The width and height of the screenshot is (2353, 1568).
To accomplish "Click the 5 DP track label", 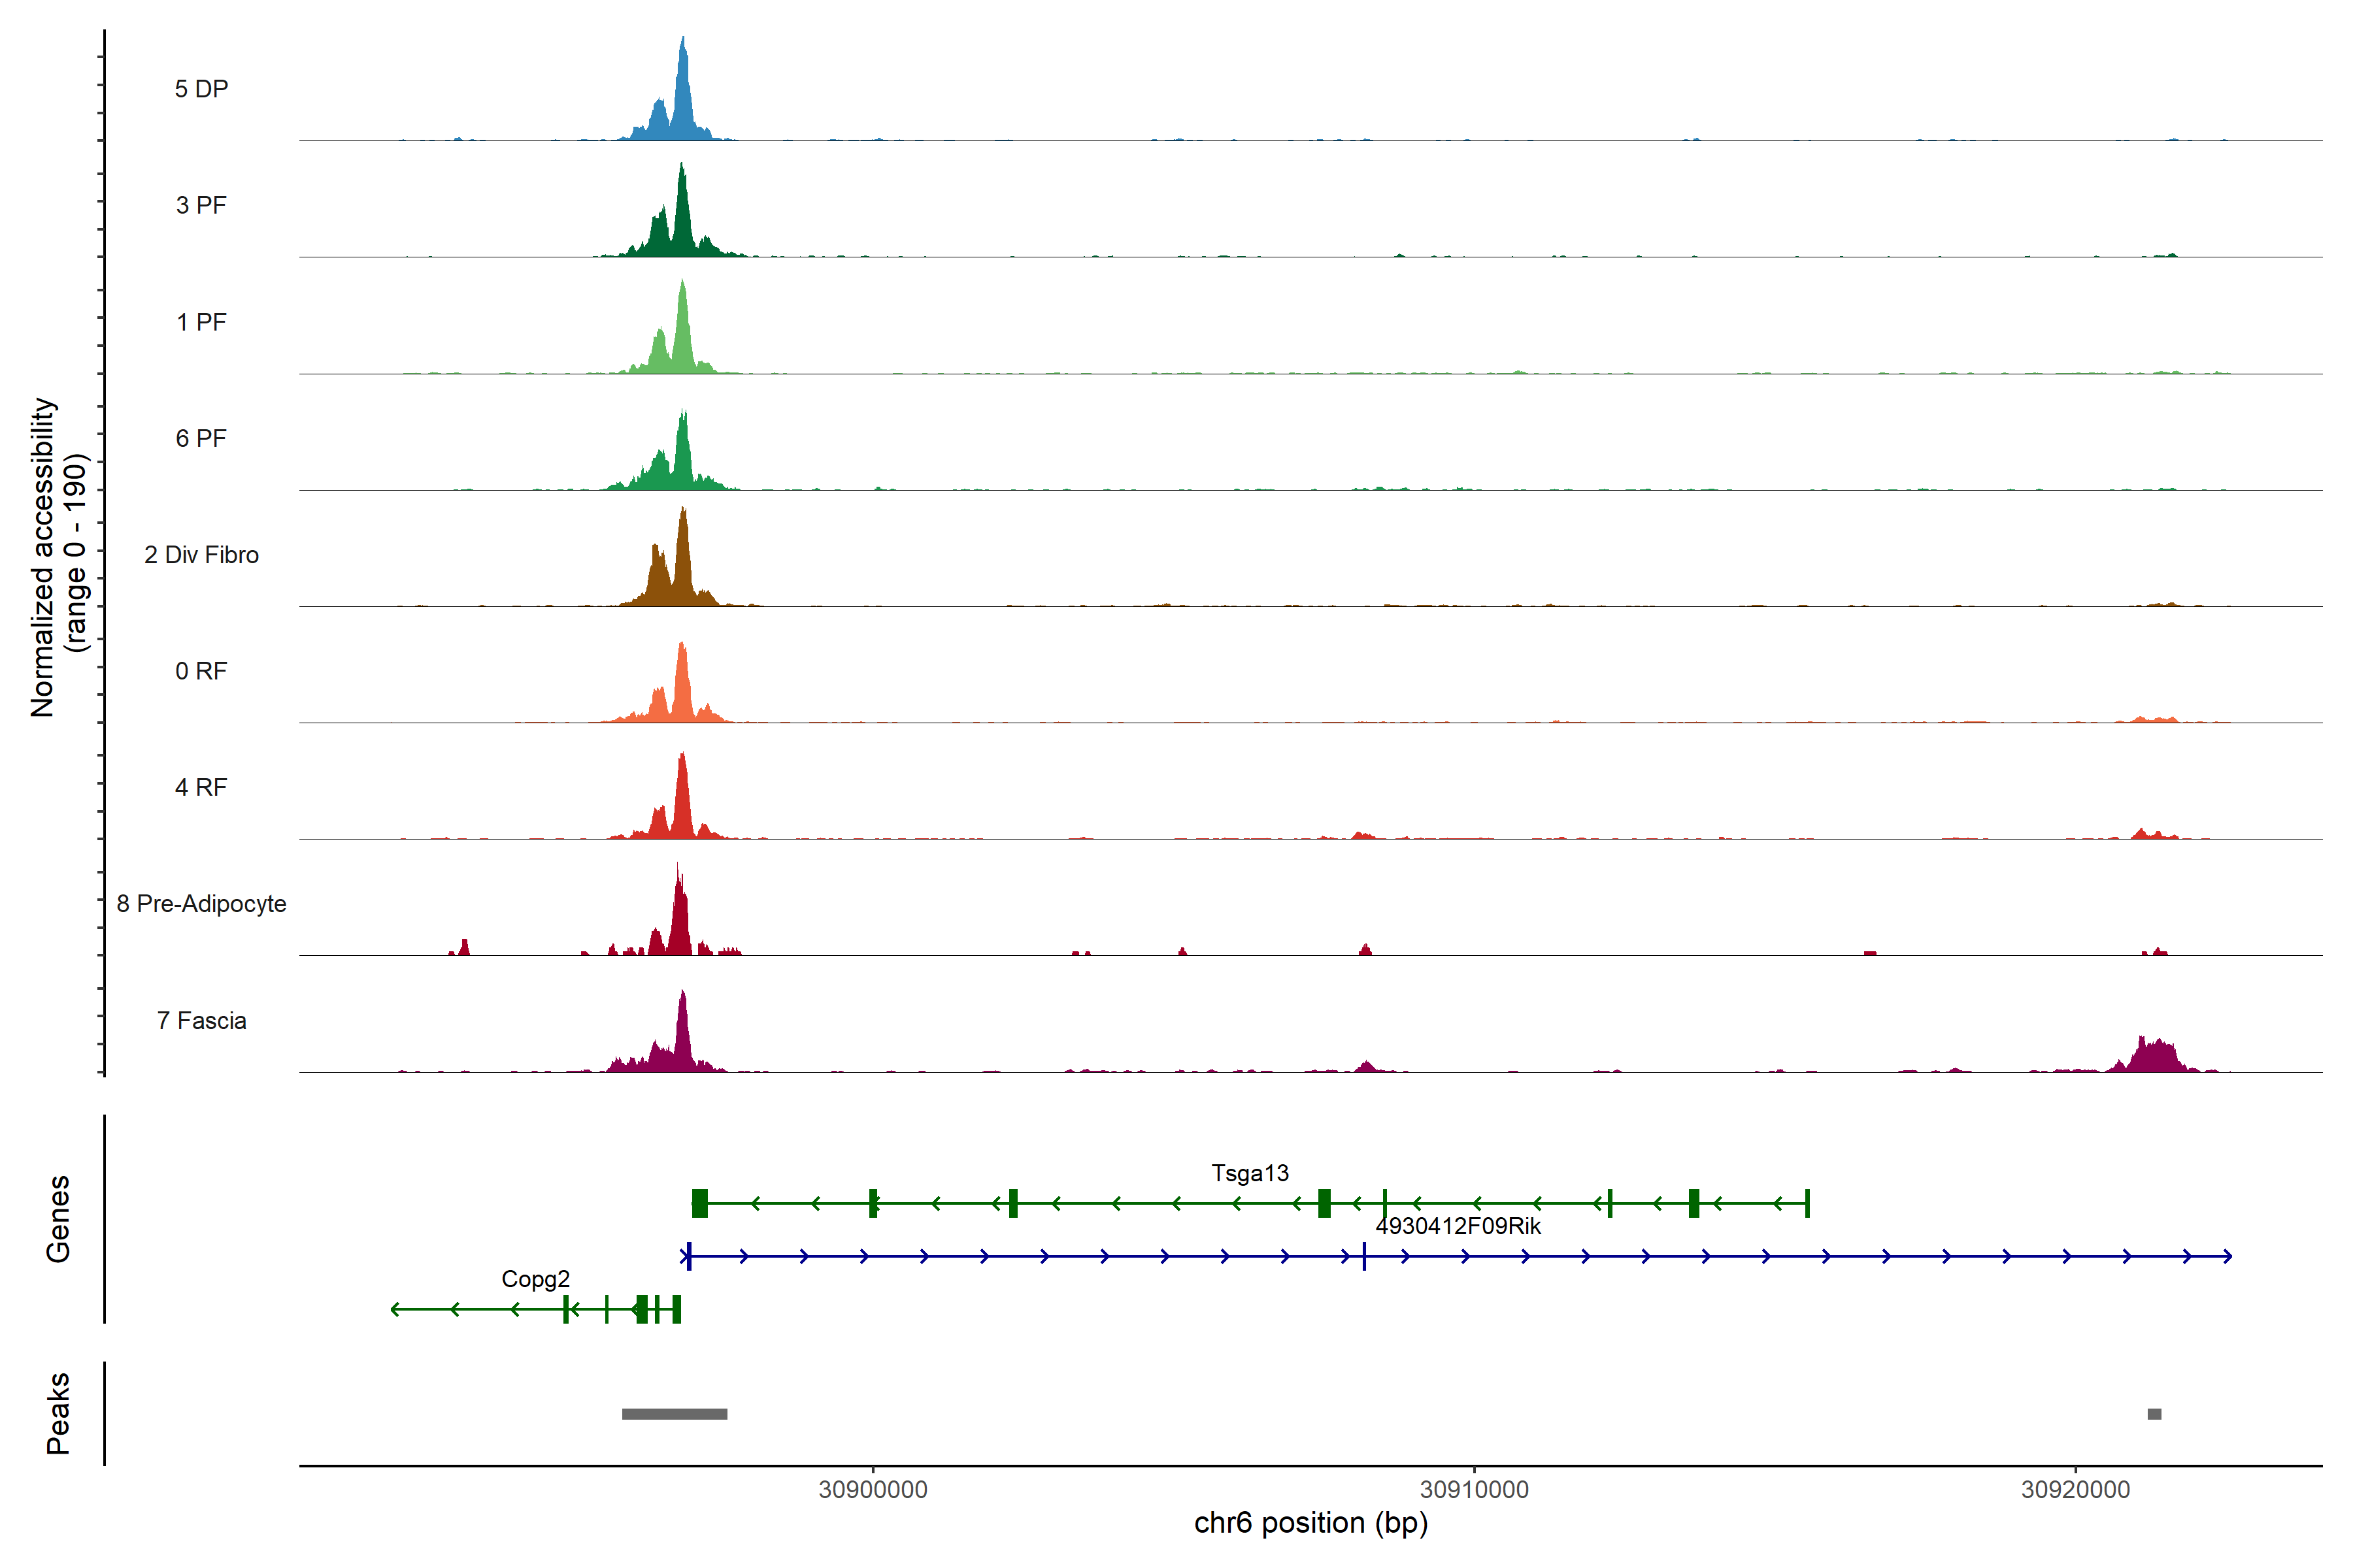I will coord(201,89).
